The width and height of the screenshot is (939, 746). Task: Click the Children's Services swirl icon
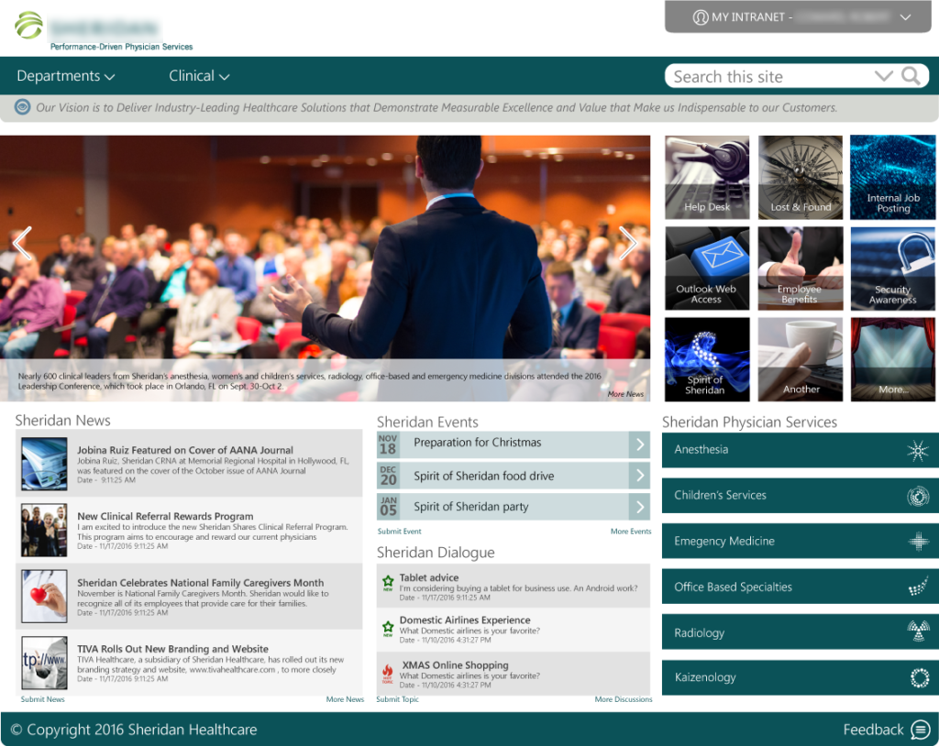point(917,496)
